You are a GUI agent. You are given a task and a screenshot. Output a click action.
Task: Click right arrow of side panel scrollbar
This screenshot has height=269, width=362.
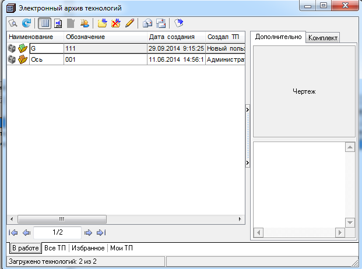340,232
